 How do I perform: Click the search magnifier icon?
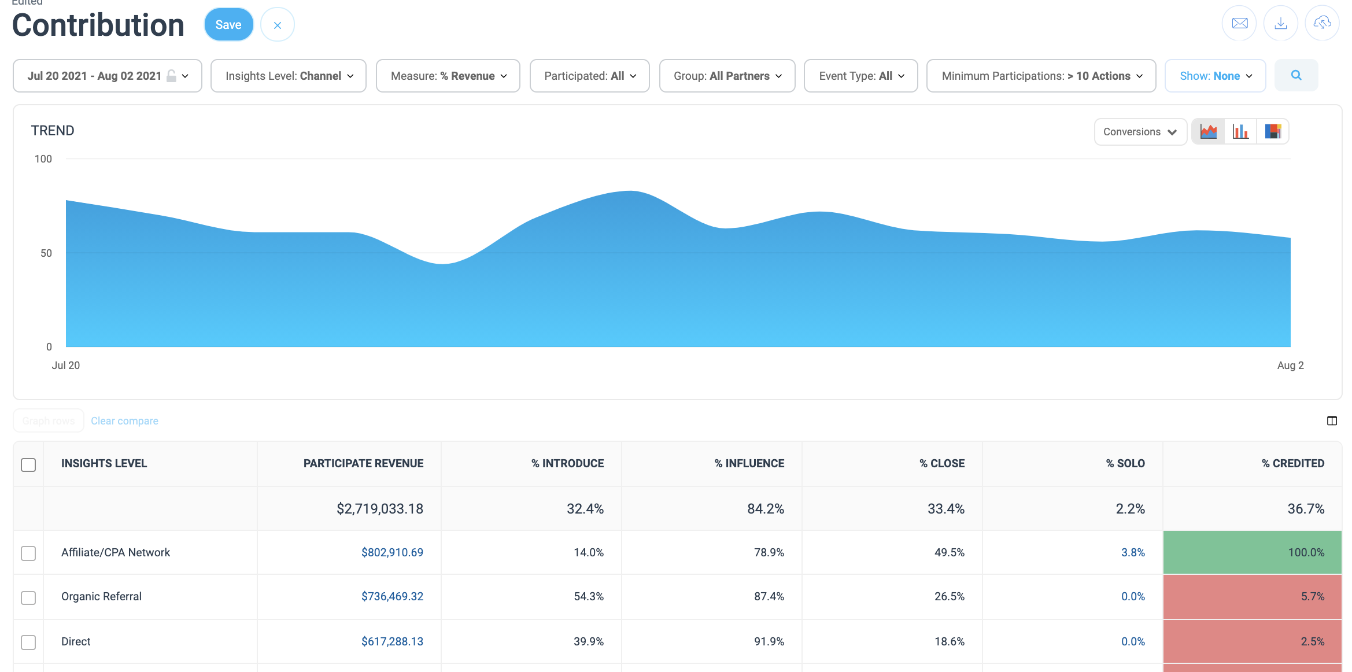coord(1296,75)
